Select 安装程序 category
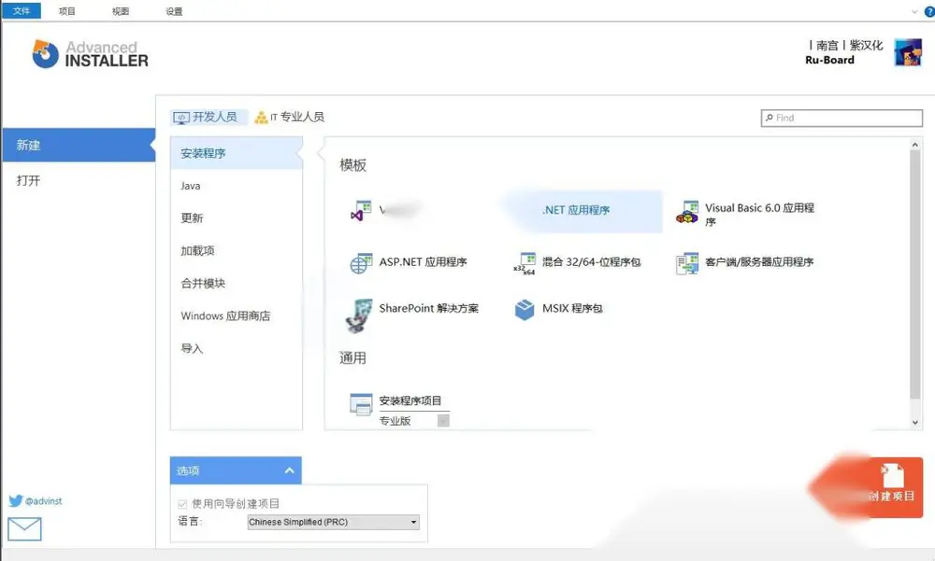The width and height of the screenshot is (935, 561). (237, 153)
